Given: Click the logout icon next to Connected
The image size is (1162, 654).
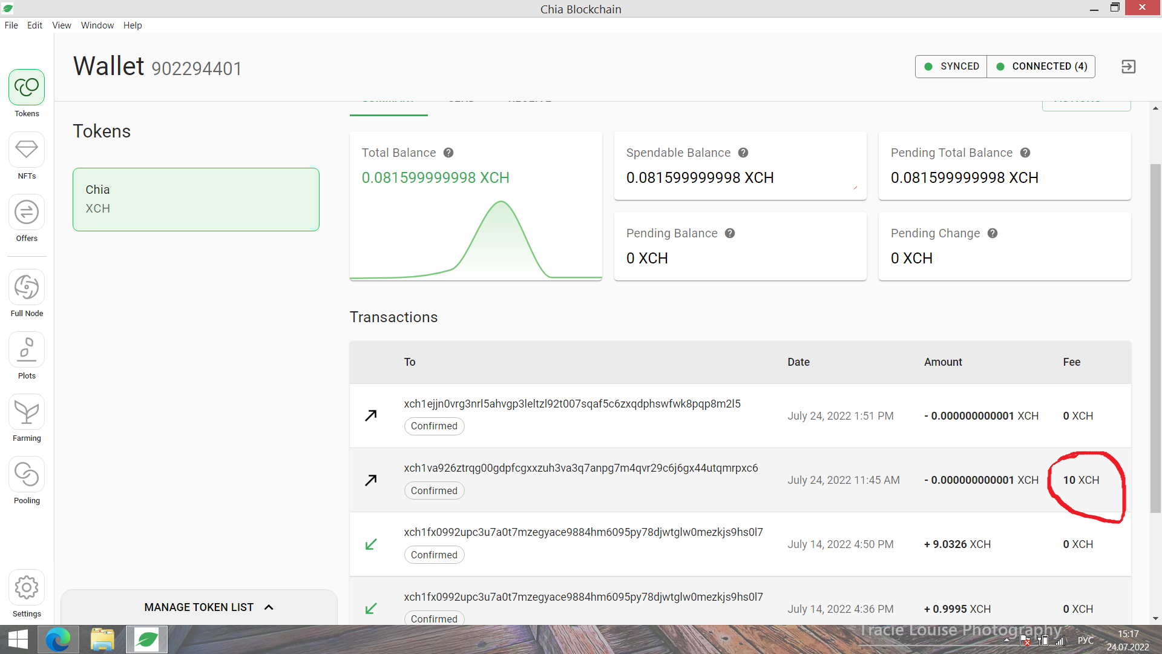Looking at the screenshot, I should [x=1128, y=67].
